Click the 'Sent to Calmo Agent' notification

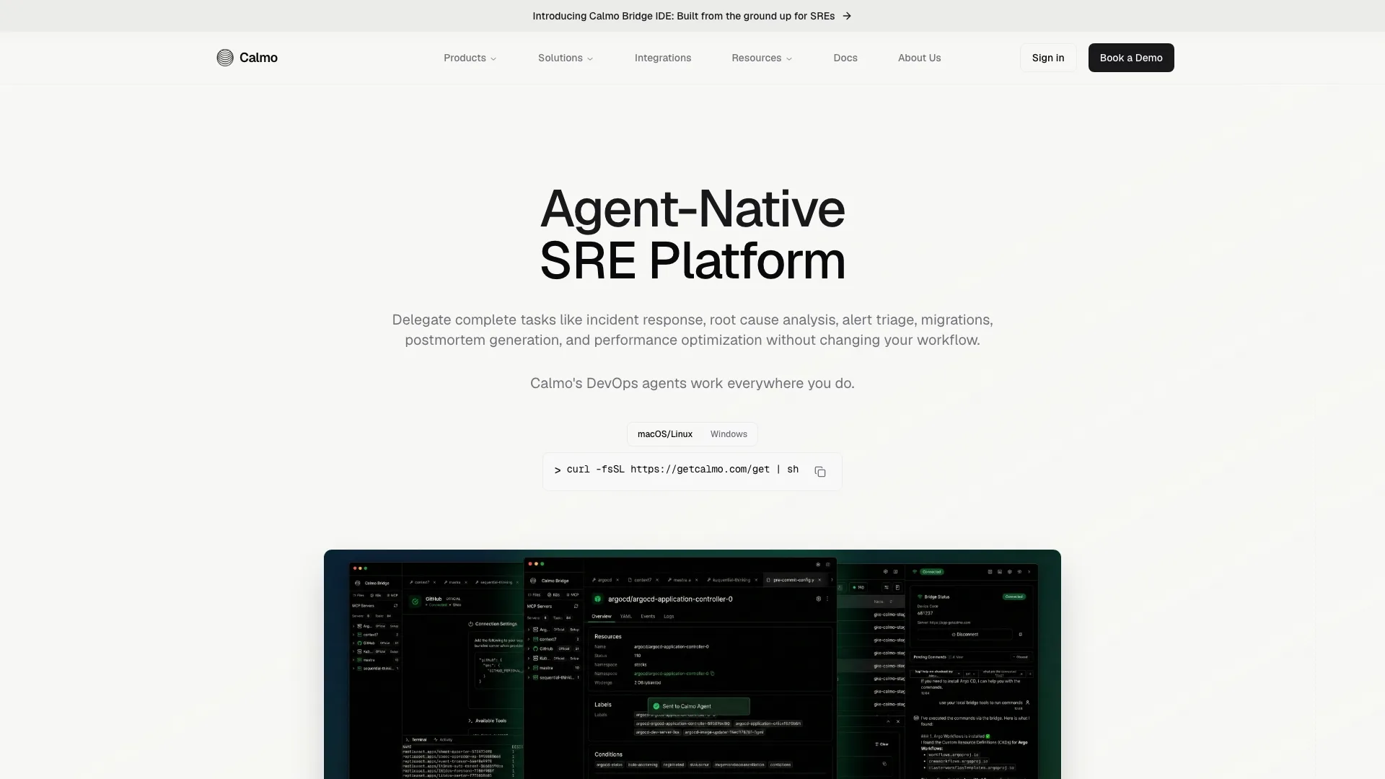coord(699,706)
